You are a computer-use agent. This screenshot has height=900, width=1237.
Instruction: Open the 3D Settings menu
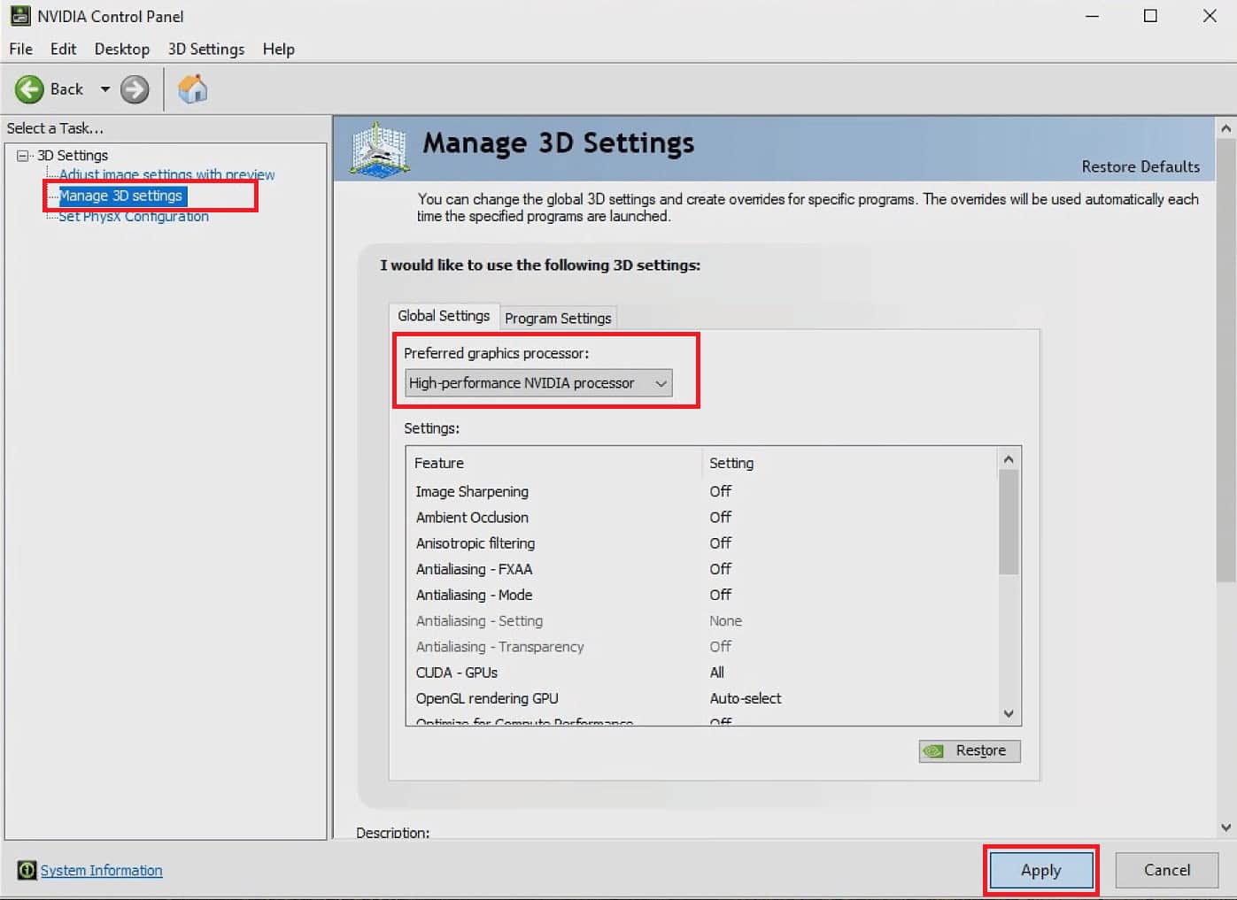coord(206,49)
